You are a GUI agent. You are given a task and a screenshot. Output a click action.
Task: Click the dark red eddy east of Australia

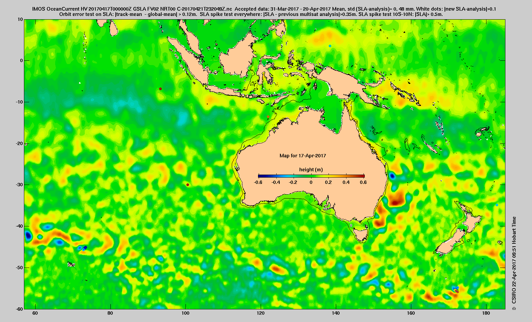396,202
